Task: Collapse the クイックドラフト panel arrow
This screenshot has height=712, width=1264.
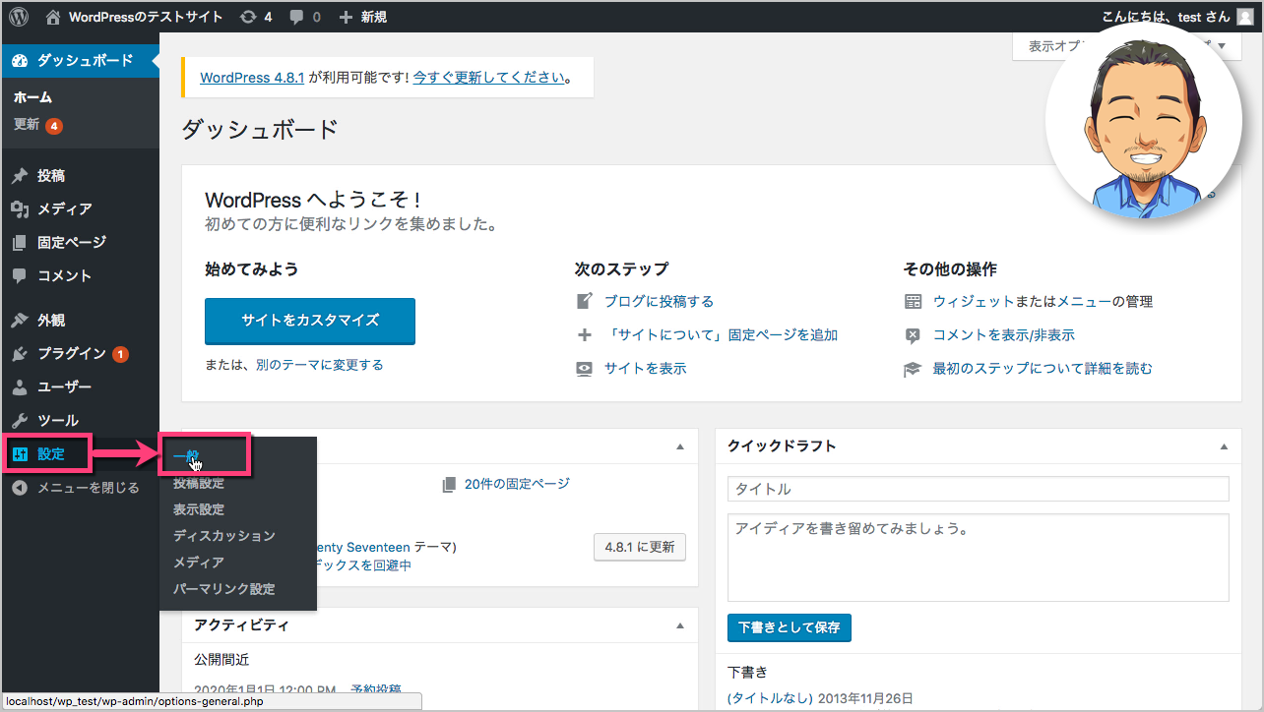Action: [x=1225, y=446]
